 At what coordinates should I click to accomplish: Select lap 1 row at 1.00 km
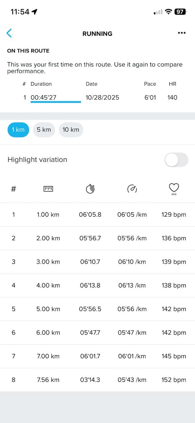point(97,215)
